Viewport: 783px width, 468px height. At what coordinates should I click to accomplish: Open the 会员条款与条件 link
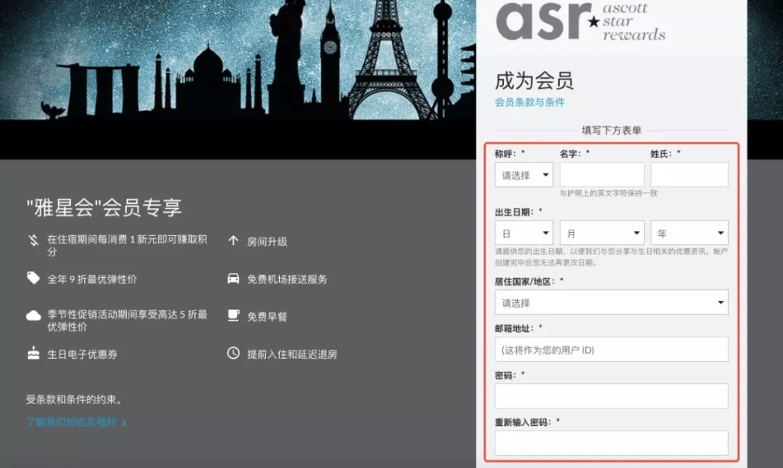(x=529, y=102)
